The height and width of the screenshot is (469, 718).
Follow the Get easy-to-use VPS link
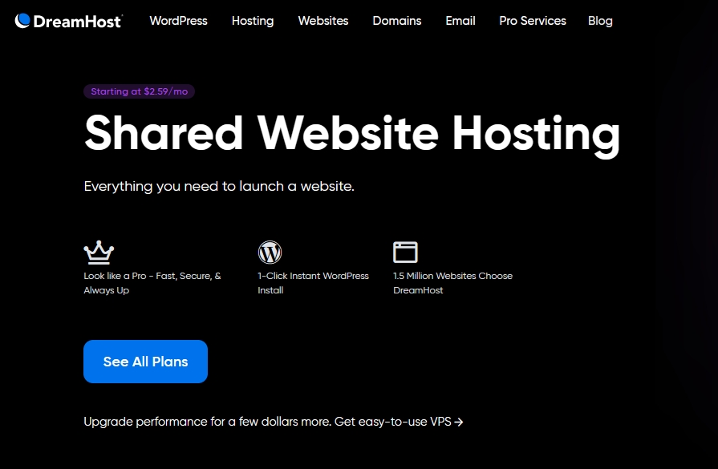[399, 422]
